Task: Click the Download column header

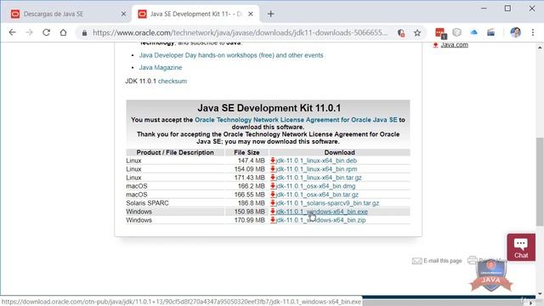Action: 339,152
